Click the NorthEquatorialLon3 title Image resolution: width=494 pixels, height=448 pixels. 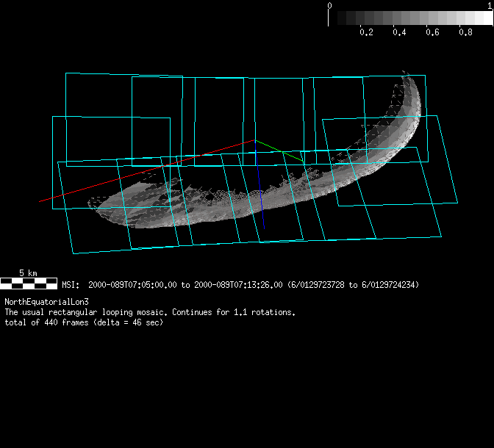pos(46,302)
